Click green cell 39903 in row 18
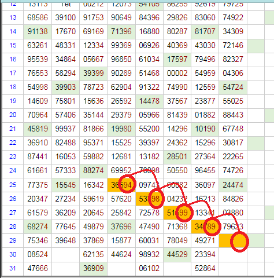Screen dimensions: 274x278 (65, 87)
